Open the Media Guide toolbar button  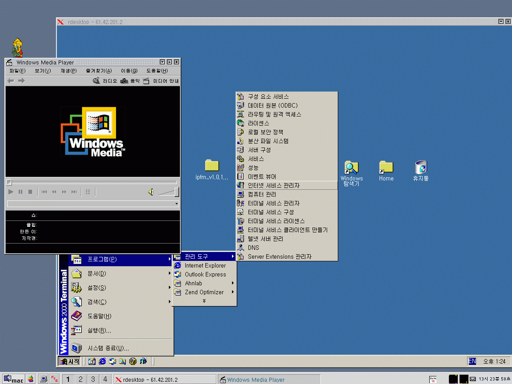click(161, 81)
